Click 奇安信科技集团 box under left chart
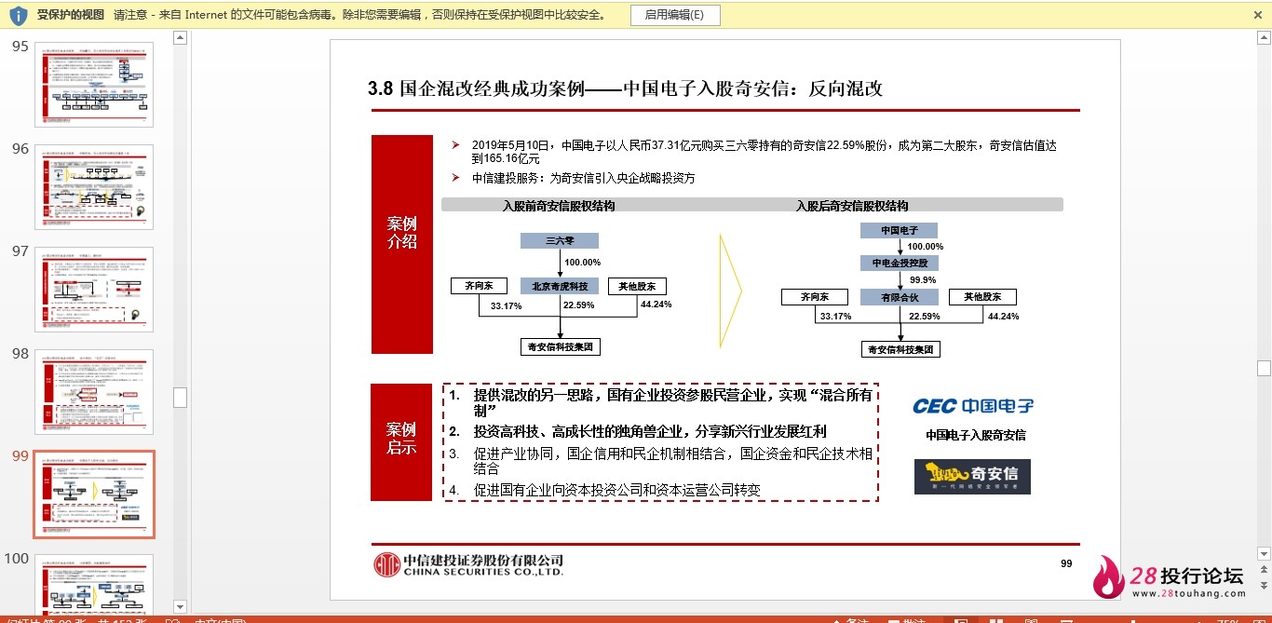Image resolution: width=1272 pixels, height=623 pixels. (x=560, y=346)
